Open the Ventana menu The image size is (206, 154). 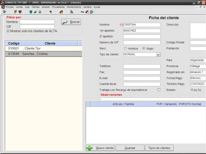(x=87, y=7)
